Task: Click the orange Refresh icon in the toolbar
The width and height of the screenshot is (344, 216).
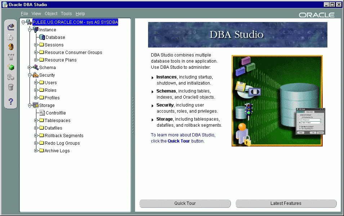Action: coord(11,47)
